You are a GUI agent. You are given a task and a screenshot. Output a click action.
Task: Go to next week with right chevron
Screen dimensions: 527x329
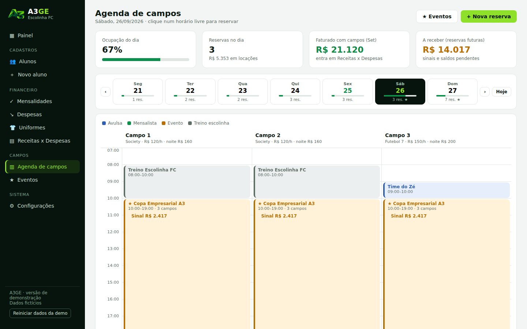coord(485,92)
